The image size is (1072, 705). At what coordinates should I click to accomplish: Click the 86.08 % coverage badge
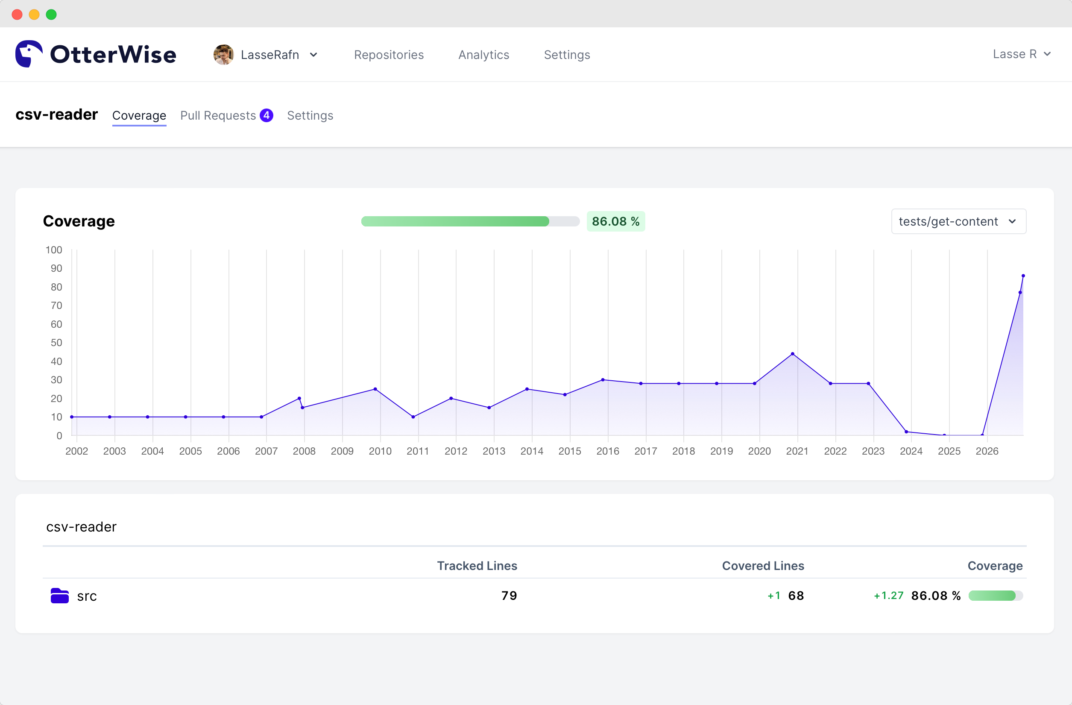[615, 221]
